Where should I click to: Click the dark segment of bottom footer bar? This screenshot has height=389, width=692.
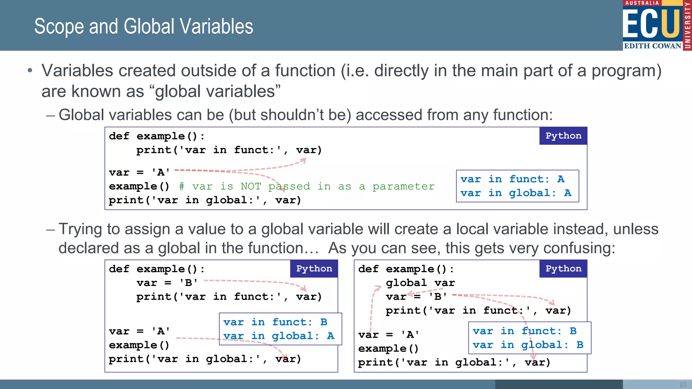[x=559, y=384]
